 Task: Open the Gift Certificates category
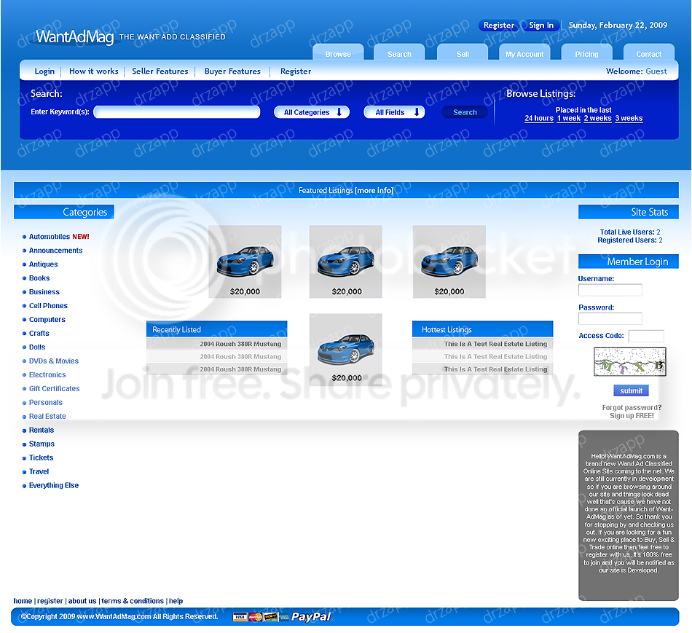point(55,388)
